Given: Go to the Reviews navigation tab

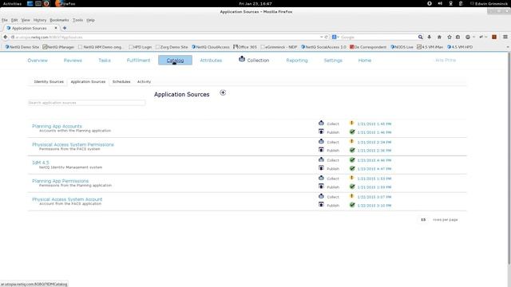Looking at the screenshot, I should [x=73, y=61].
